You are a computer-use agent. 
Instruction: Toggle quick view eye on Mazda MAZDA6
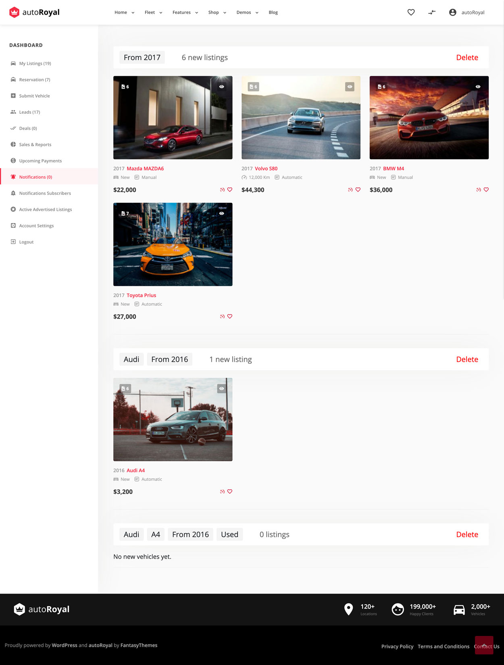coord(222,87)
